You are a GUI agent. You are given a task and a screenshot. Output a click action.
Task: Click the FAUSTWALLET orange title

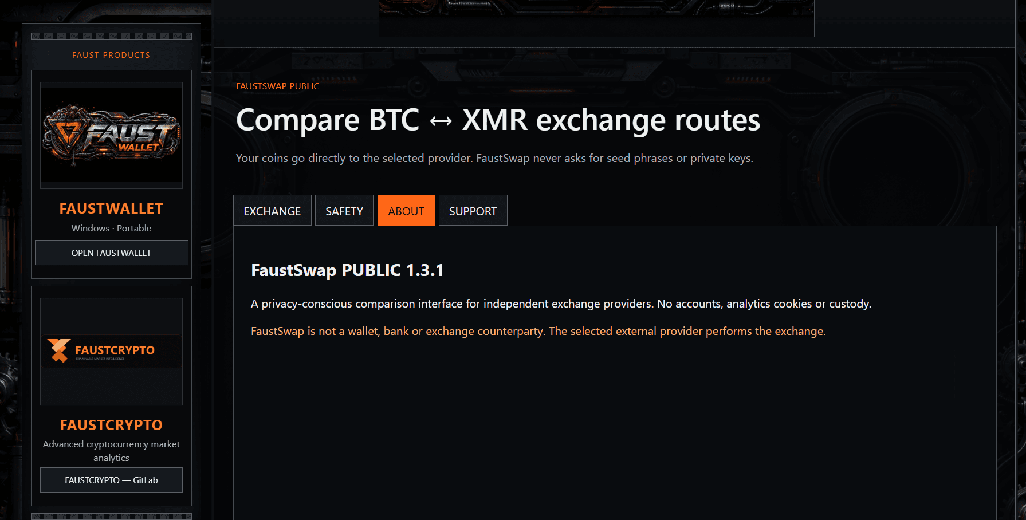111,209
